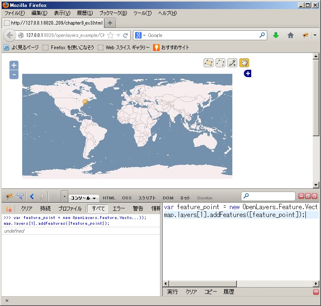Open the Google search engine dropdown
Image resolution: width=321 pixels, height=306 pixels.
(140, 35)
